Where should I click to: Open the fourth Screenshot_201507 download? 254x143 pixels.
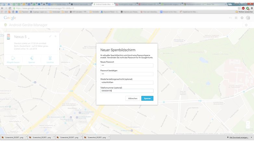click(95, 137)
